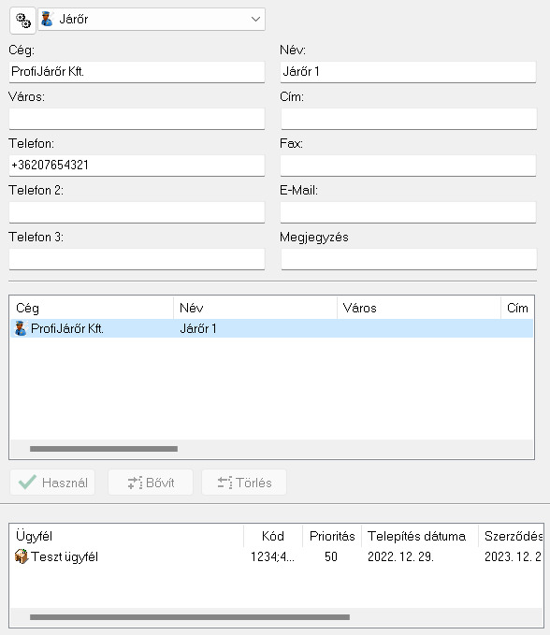Open the Járőr type dropdown arrow
The image size is (550, 635).
click(255, 19)
